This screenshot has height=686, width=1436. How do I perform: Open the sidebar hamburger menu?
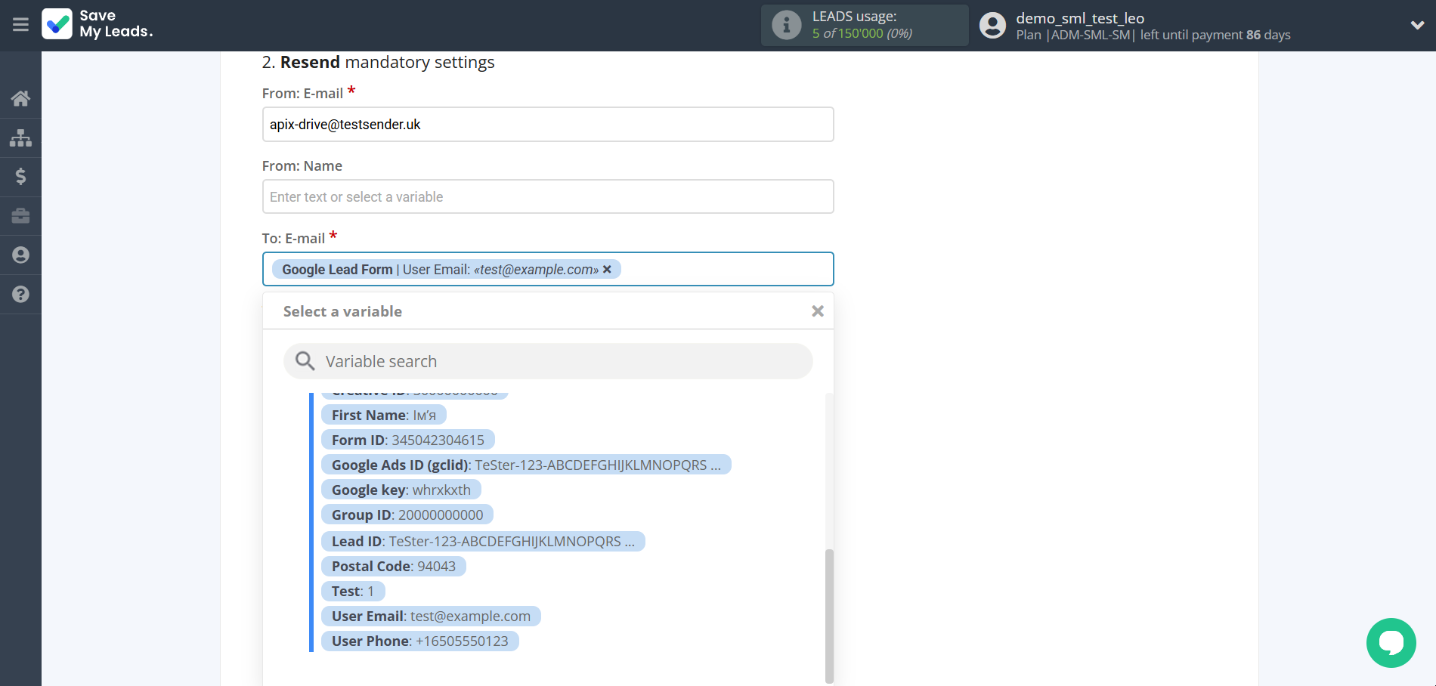click(20, 25)
